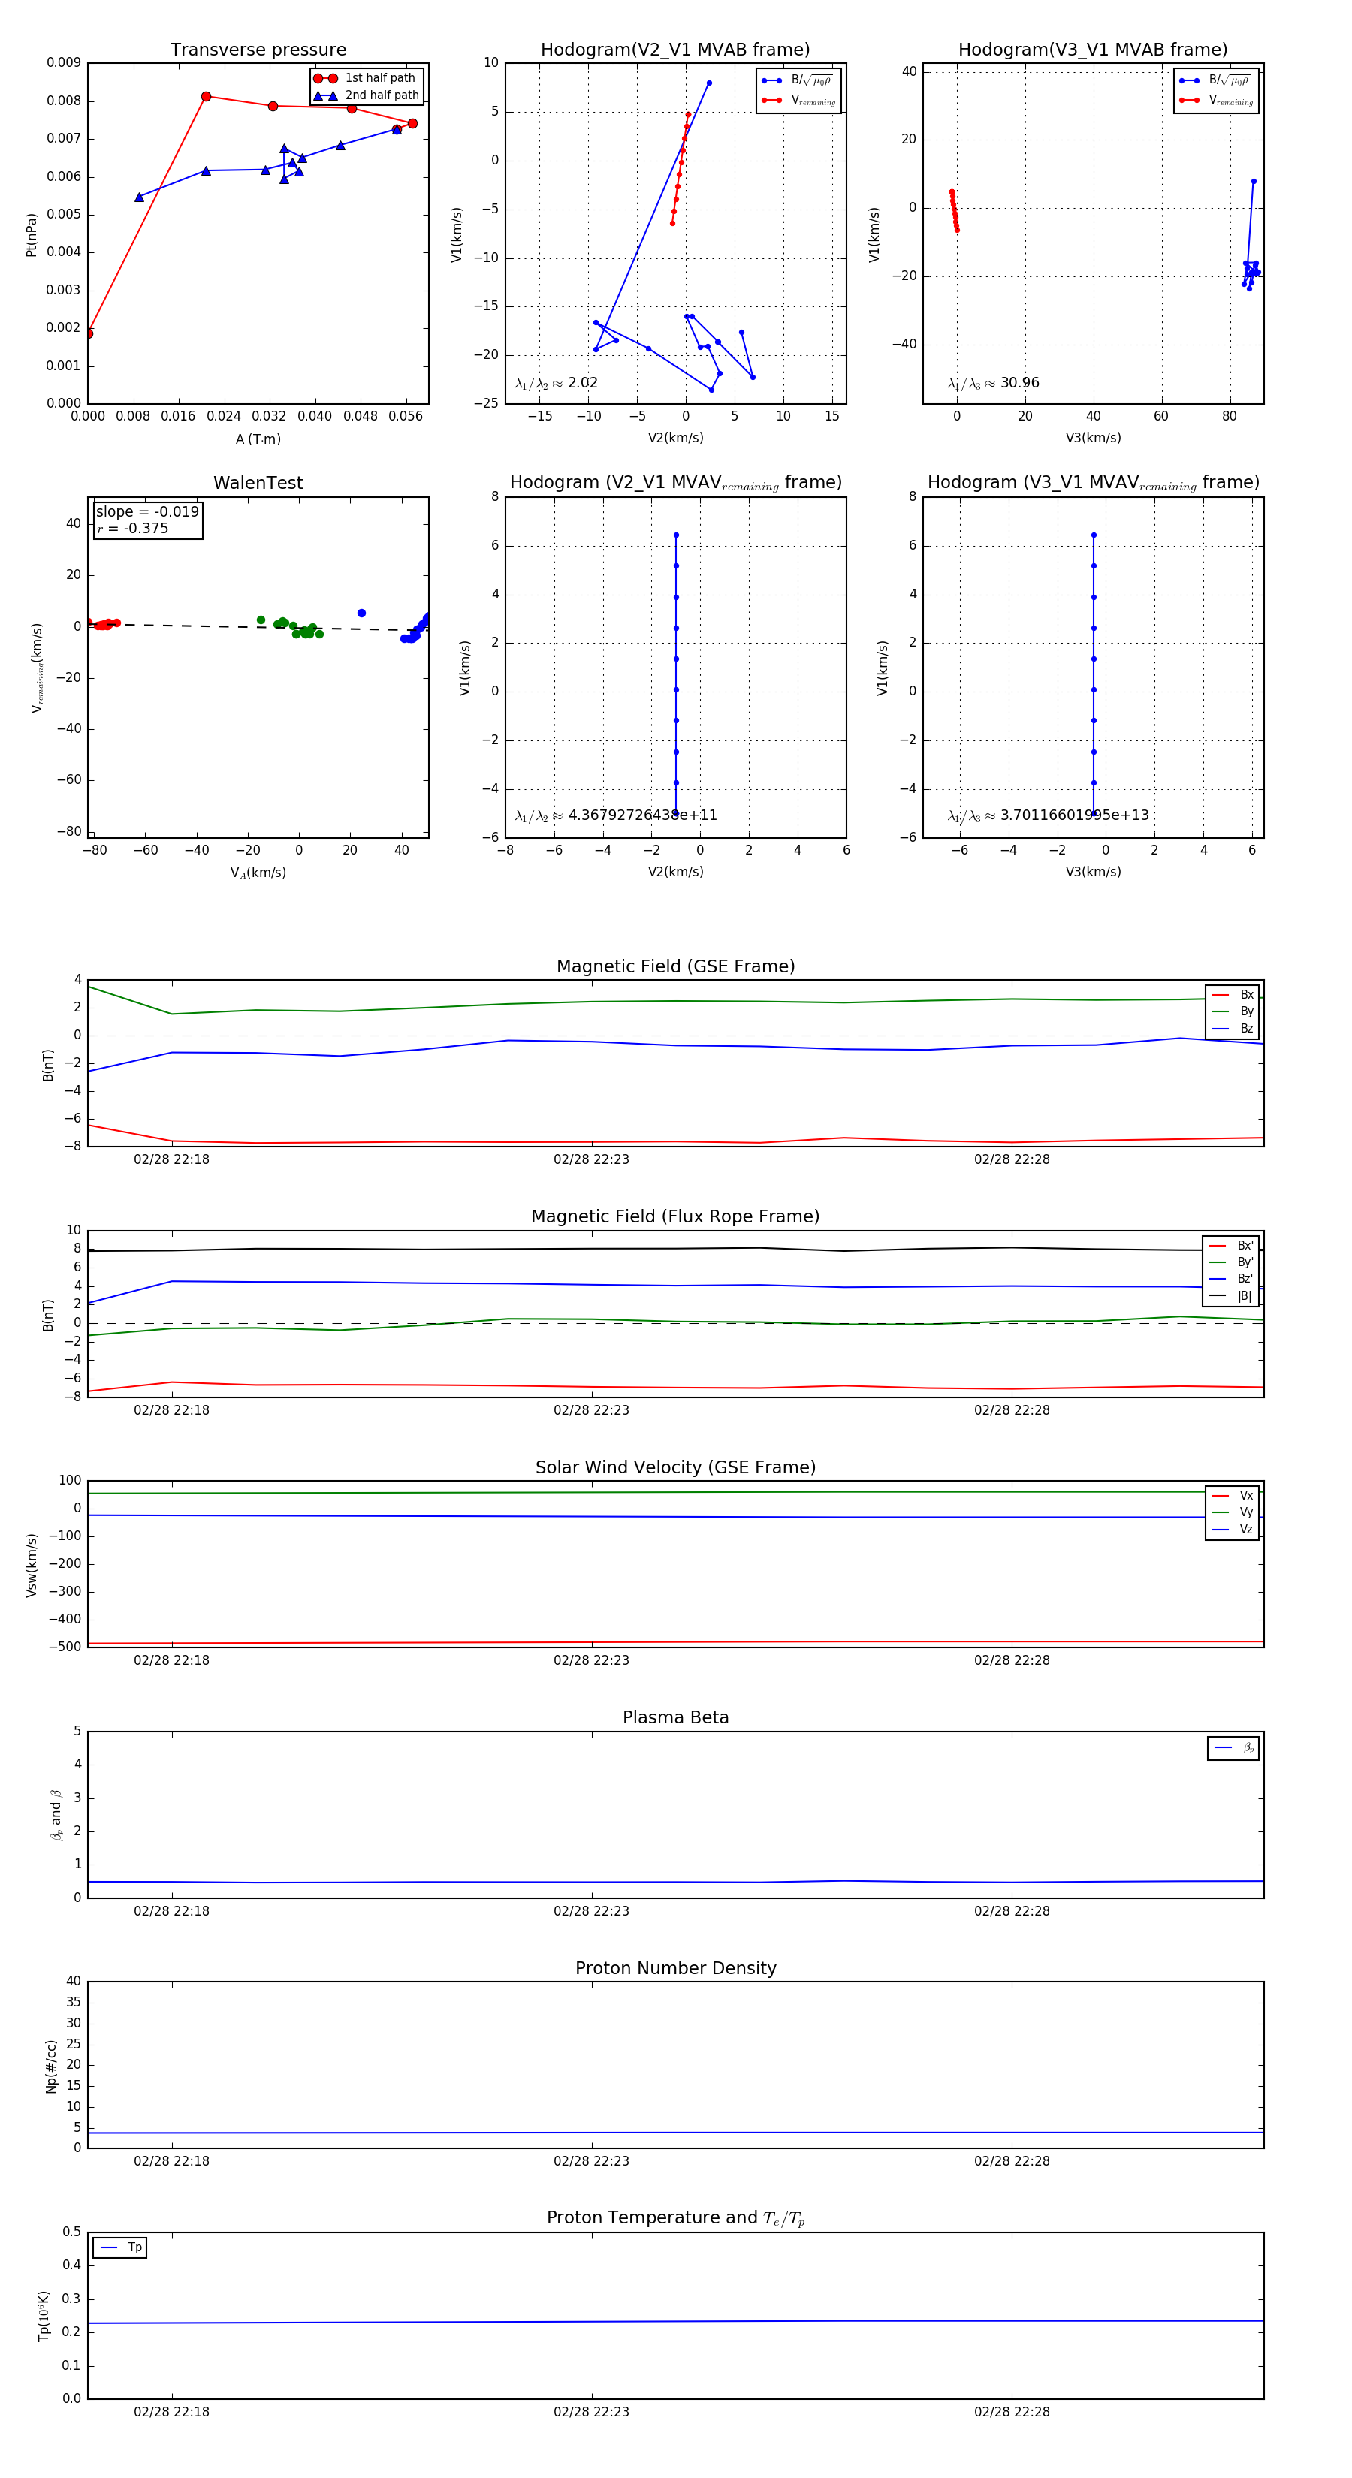
Task: Click 'Solar Wind Velocity (GSE Frame)' title
Action: click(x=675, y=1468)
